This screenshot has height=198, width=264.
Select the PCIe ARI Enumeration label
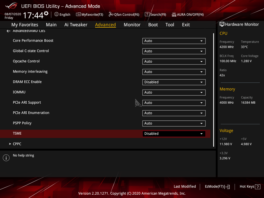click(x=31, y=113)
